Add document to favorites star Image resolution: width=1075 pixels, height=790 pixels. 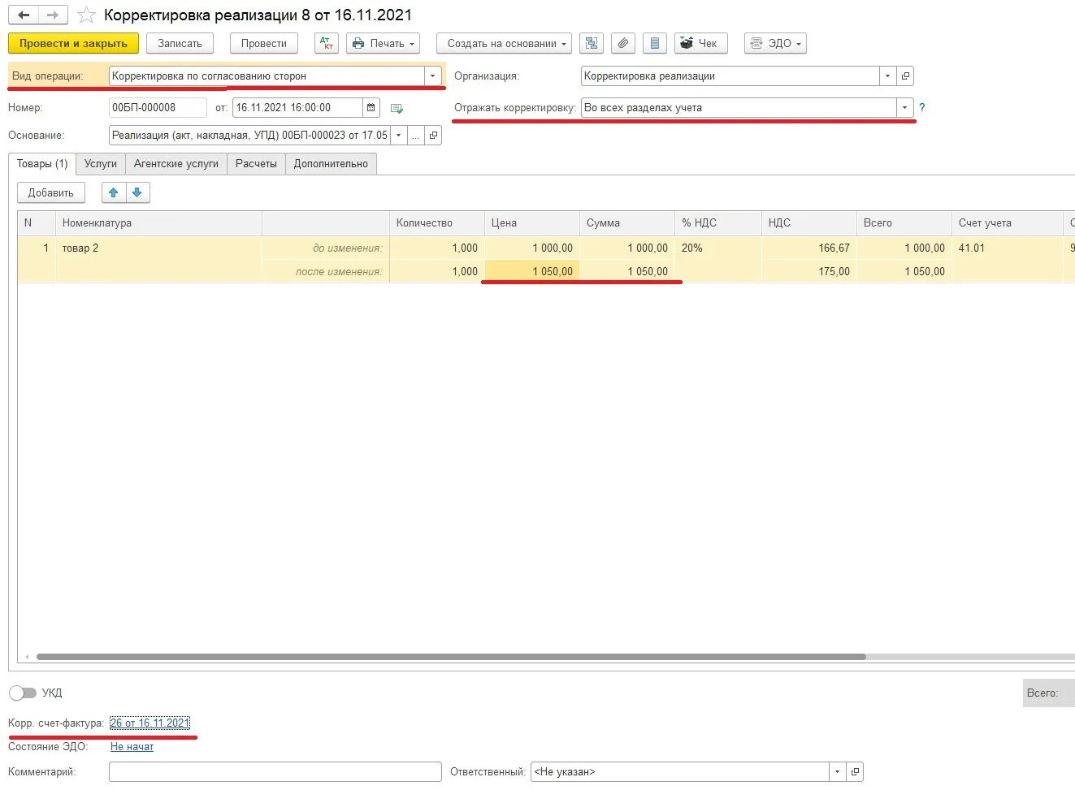tap(86, 15)
